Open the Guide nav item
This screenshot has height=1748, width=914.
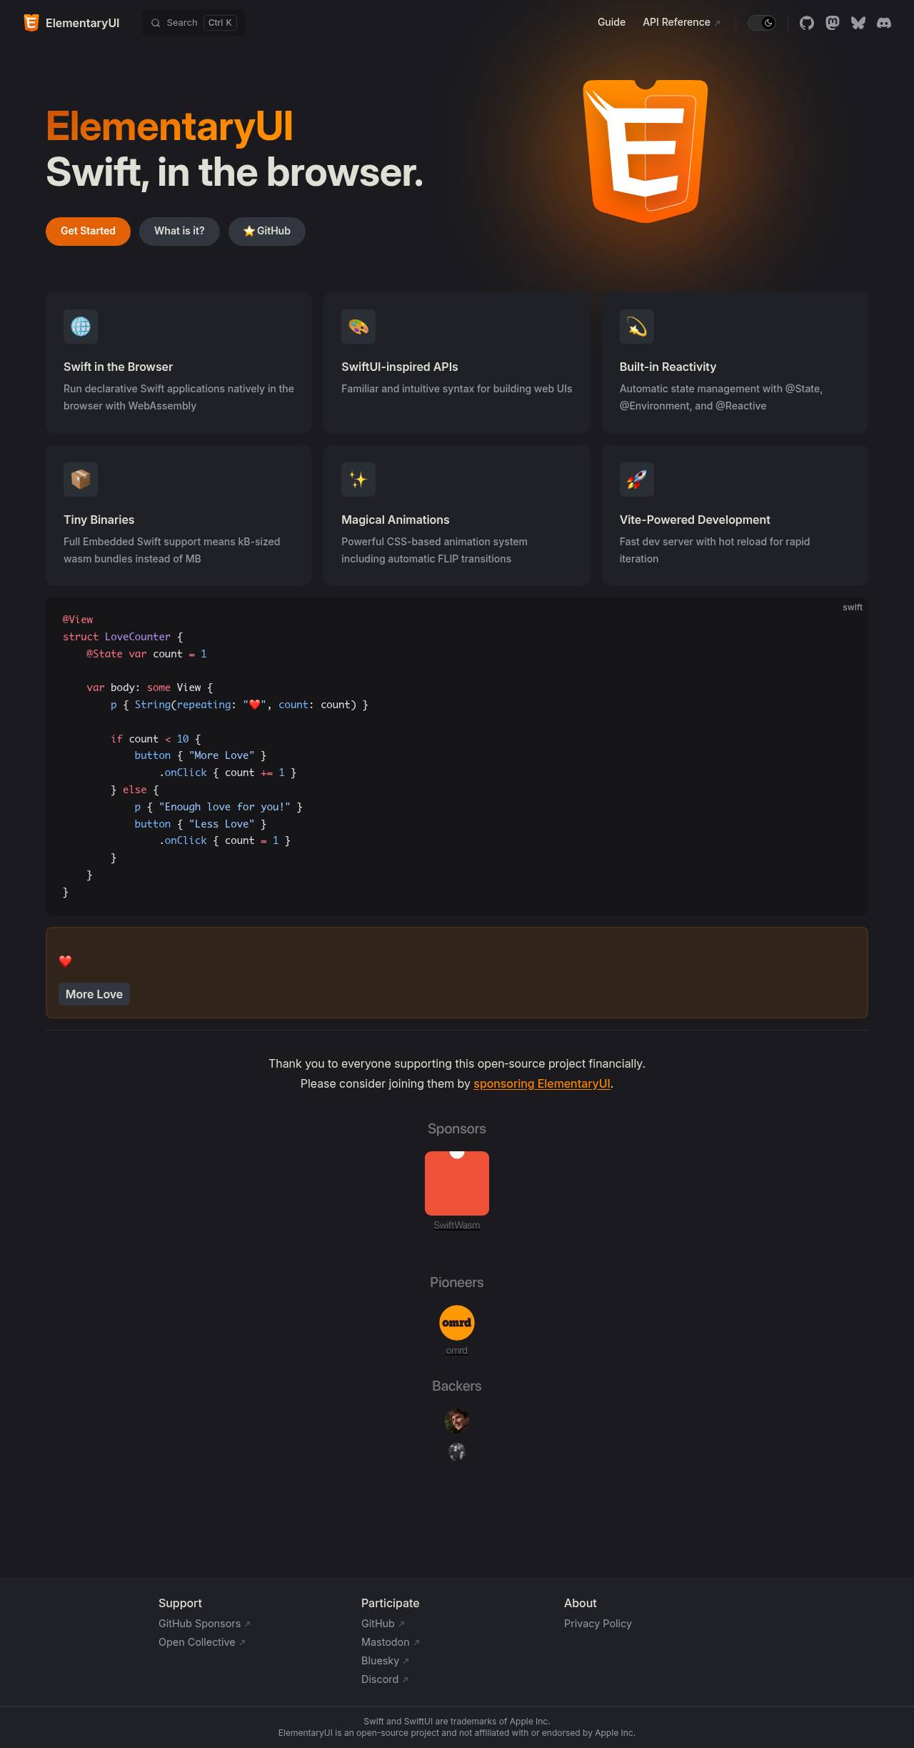click(611, 22)
